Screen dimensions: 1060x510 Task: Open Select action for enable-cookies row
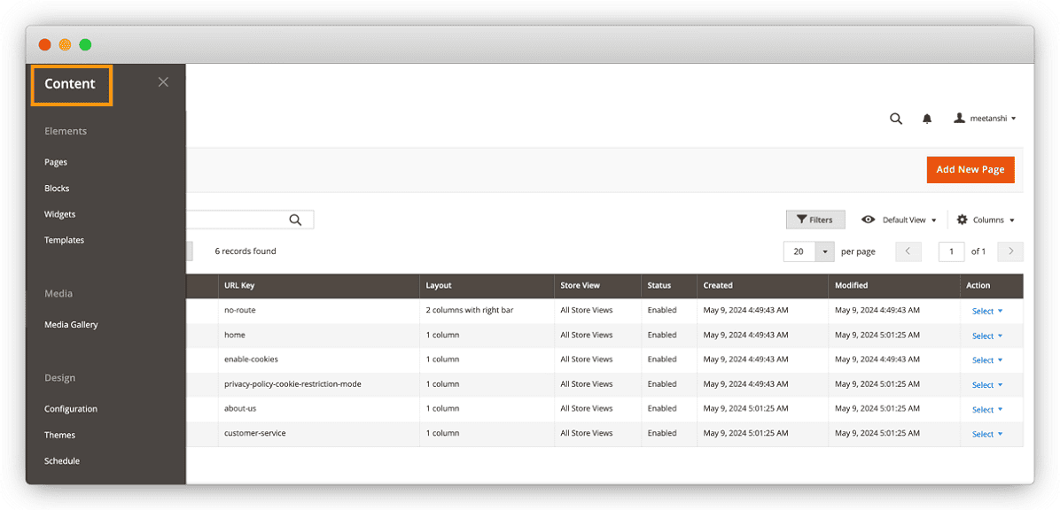987,360
